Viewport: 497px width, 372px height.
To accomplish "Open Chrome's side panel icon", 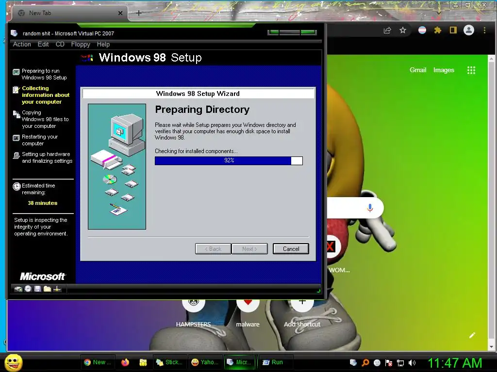I will pyautogui.click(x=453, y=31).
